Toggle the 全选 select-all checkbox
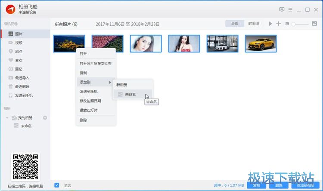 [x=57, y=185]
